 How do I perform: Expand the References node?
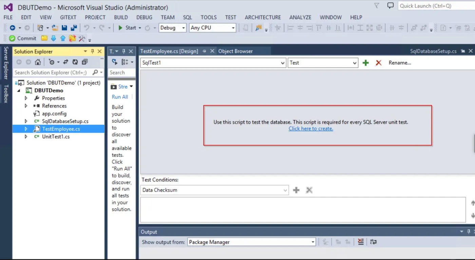coord(26,106)
